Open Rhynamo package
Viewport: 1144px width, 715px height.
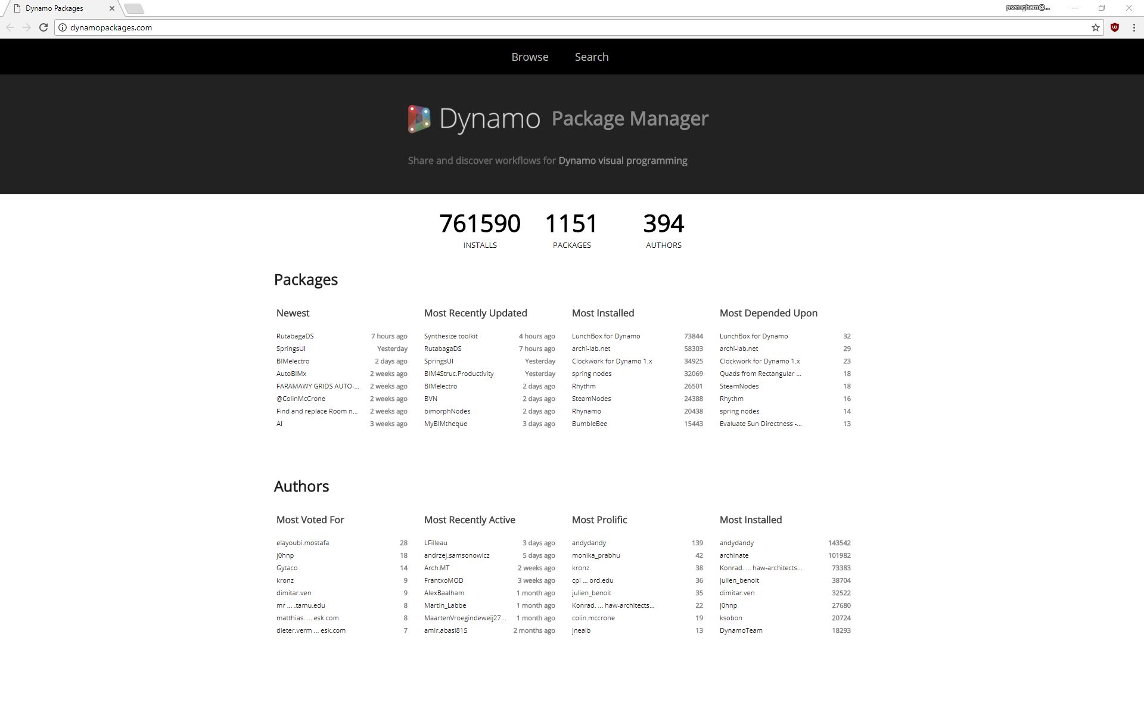click(586, 411)
